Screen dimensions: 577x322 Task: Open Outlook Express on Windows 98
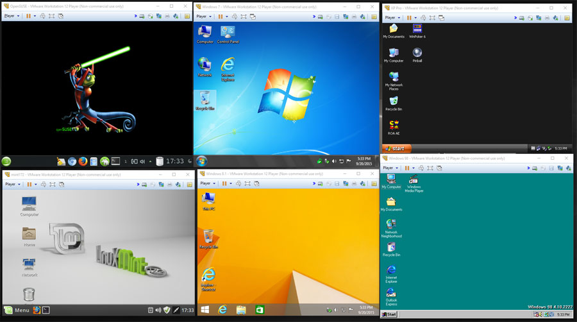click(x=391, y=297)
